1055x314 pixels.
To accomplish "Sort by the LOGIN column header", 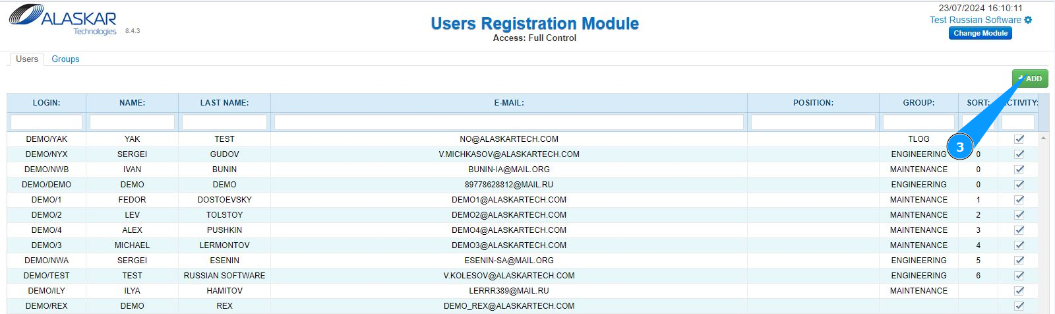I will pyautogui.click(x=46, y=103).
